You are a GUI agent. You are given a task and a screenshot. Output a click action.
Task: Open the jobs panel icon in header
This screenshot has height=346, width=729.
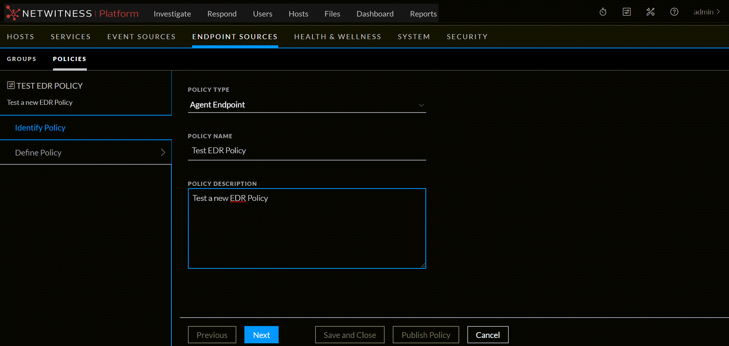[627, 12]
